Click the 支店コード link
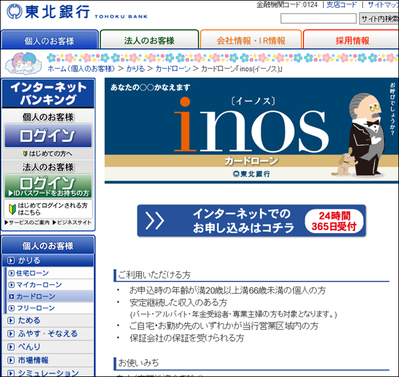 (x=341, y=4)
